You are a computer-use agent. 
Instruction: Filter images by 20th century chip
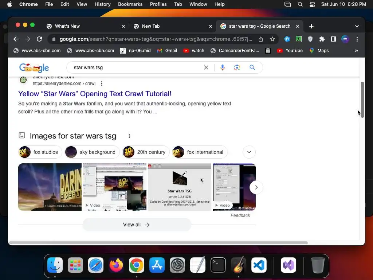(x=146, y=152)
